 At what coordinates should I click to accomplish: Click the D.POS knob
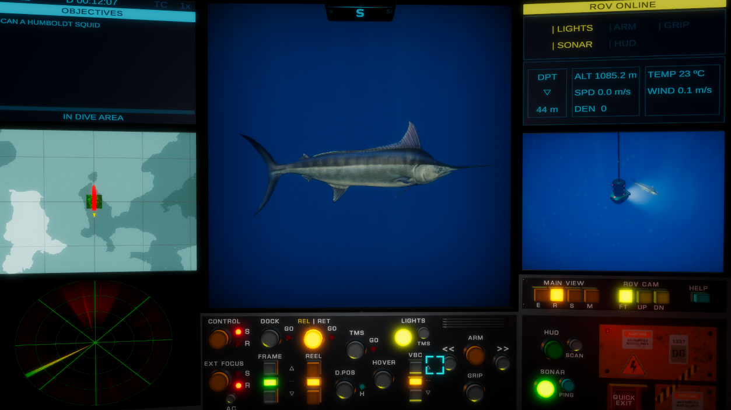344,389
